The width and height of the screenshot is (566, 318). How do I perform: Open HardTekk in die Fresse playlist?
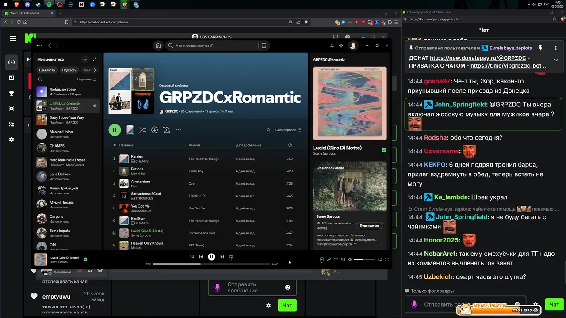pos(68,162)
